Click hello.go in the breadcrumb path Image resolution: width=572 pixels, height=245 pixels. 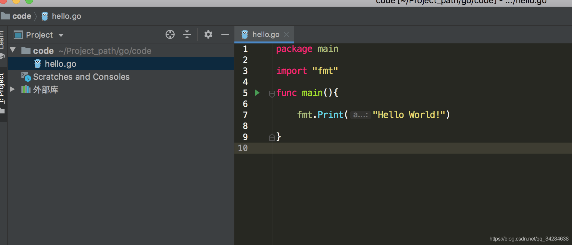(67, 16)
